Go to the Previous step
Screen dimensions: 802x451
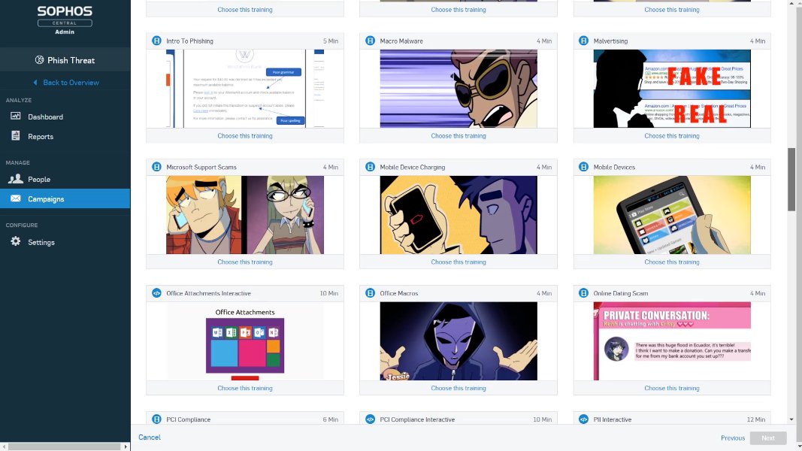click(732, 437)
